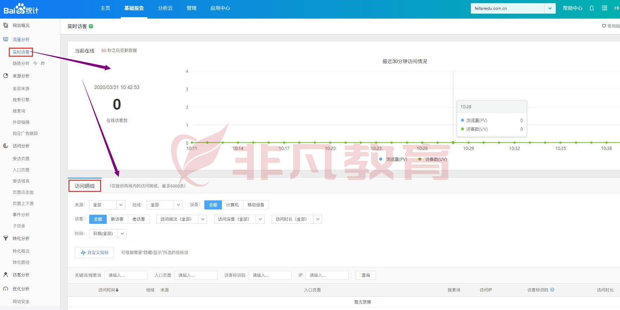Expand 访问深度（全部）dropdown

[x=239, y=219]
